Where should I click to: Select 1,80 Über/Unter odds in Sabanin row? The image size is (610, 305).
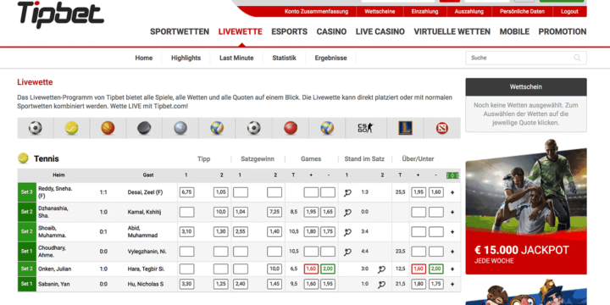[419, 285]
